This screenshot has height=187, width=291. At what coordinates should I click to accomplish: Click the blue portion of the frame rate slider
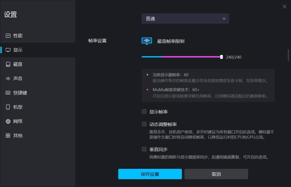coord(152,57)
